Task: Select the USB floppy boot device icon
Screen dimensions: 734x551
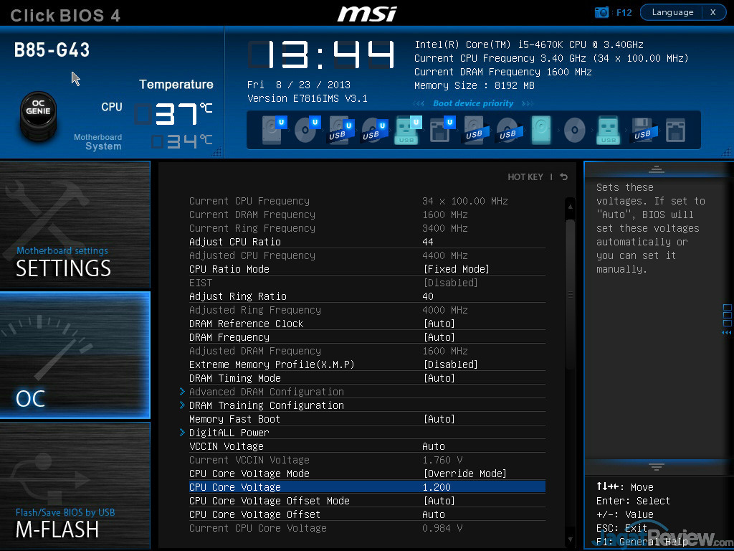Action: (642, 131)
